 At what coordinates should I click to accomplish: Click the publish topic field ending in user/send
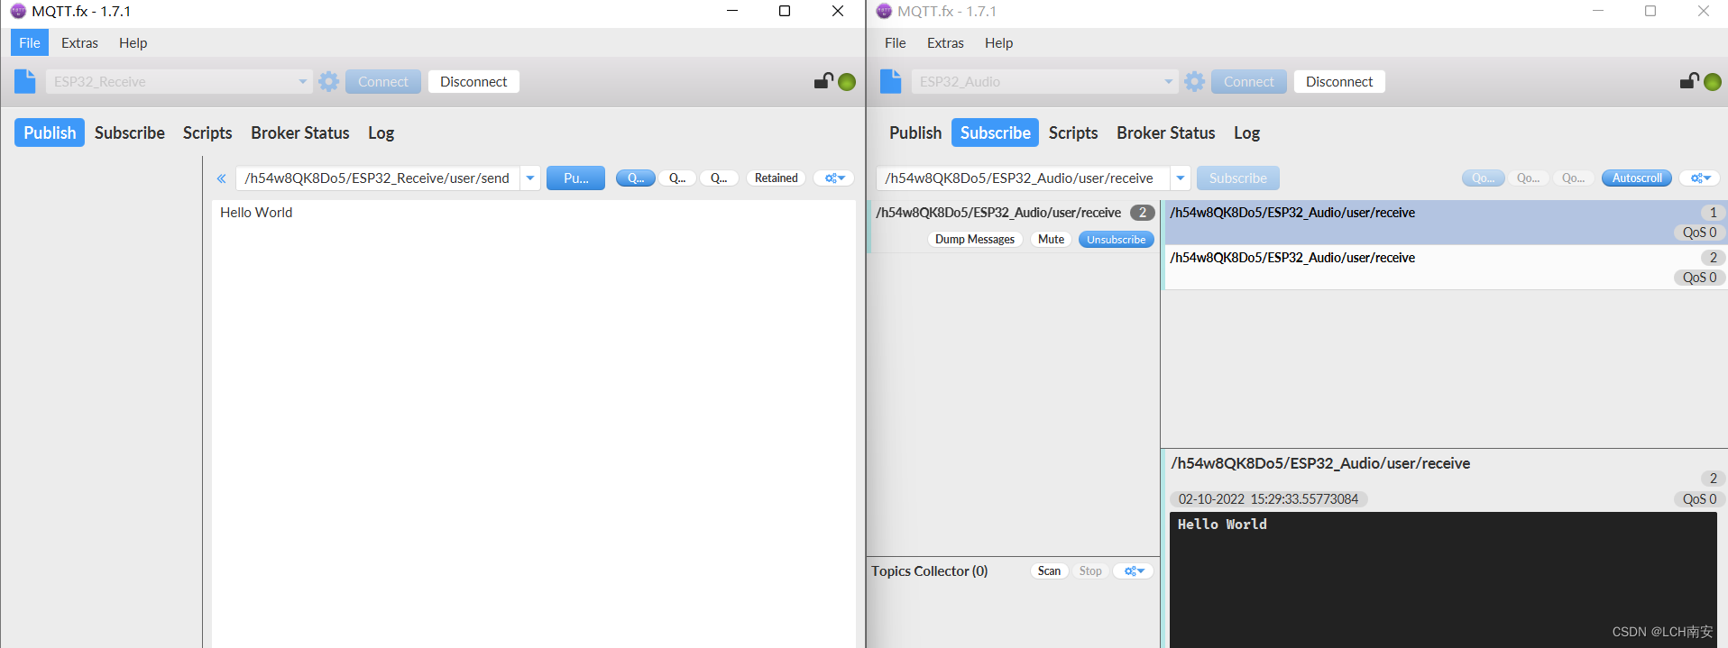point(378,178)
